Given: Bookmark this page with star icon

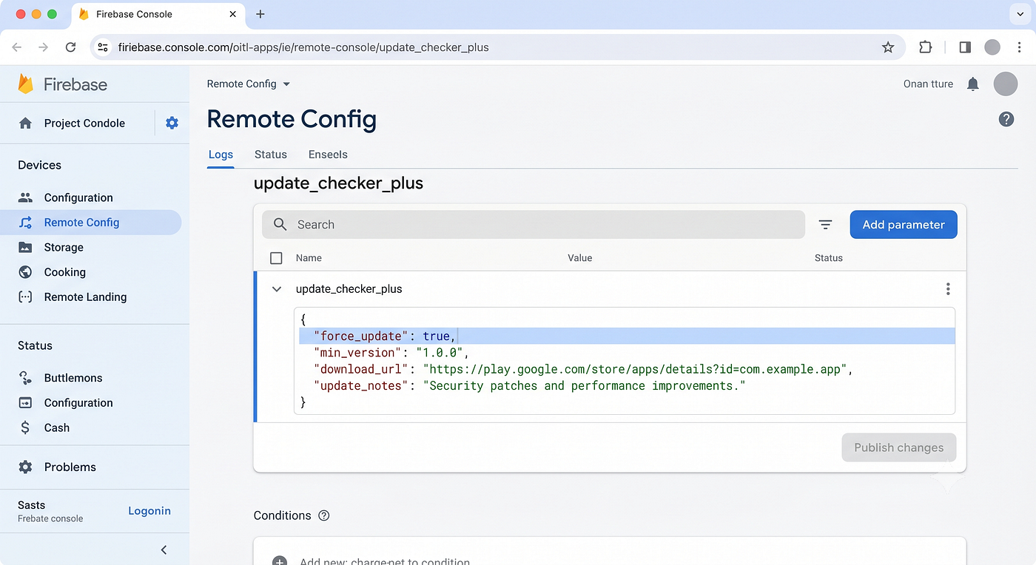Looking at the screenshot, I should point(888,47).
